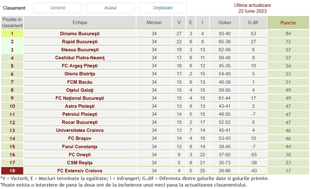Click Rapid București team name
This screenshot has height=189, width=311.
click(x=80, y=42)
